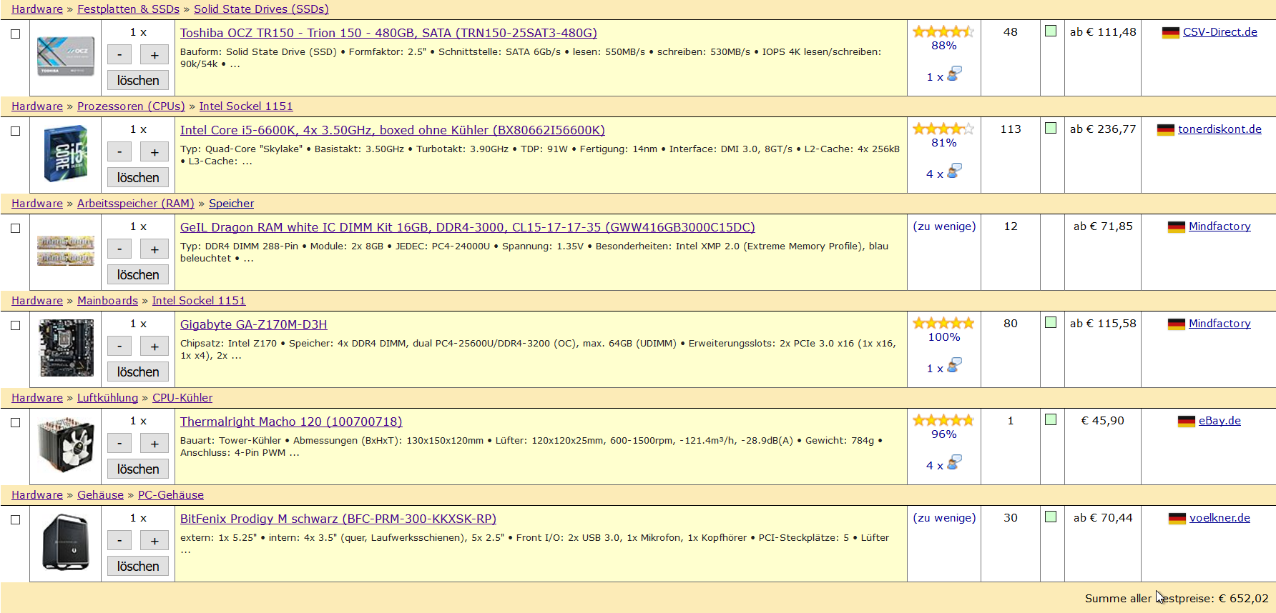Click star rating of Toshiba OCZ TR150
The image size is (1276, 613).
pos(943,31)
